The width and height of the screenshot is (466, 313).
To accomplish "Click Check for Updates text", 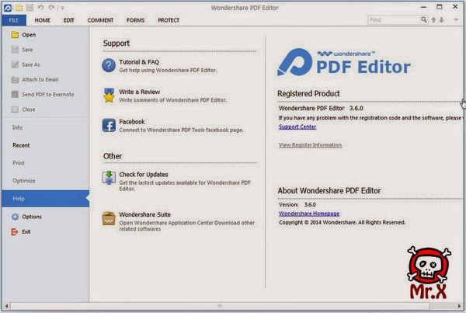I will tap(144, 175).
